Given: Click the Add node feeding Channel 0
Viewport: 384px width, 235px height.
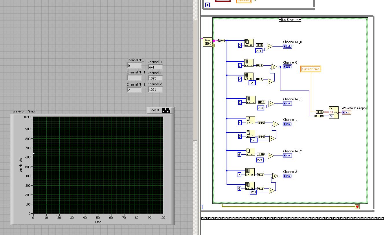Looking at the screenshot, I should (274, 67).
